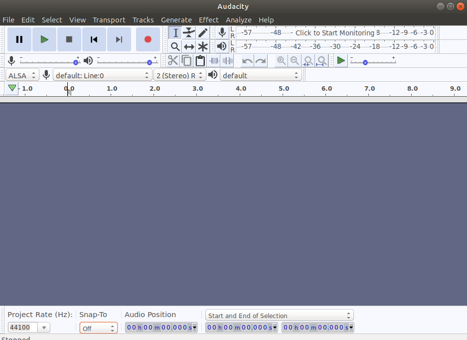467x340 pixels.
Task: Click the Zoom Out magnifier icon
Action: click(x=295, y=61)
